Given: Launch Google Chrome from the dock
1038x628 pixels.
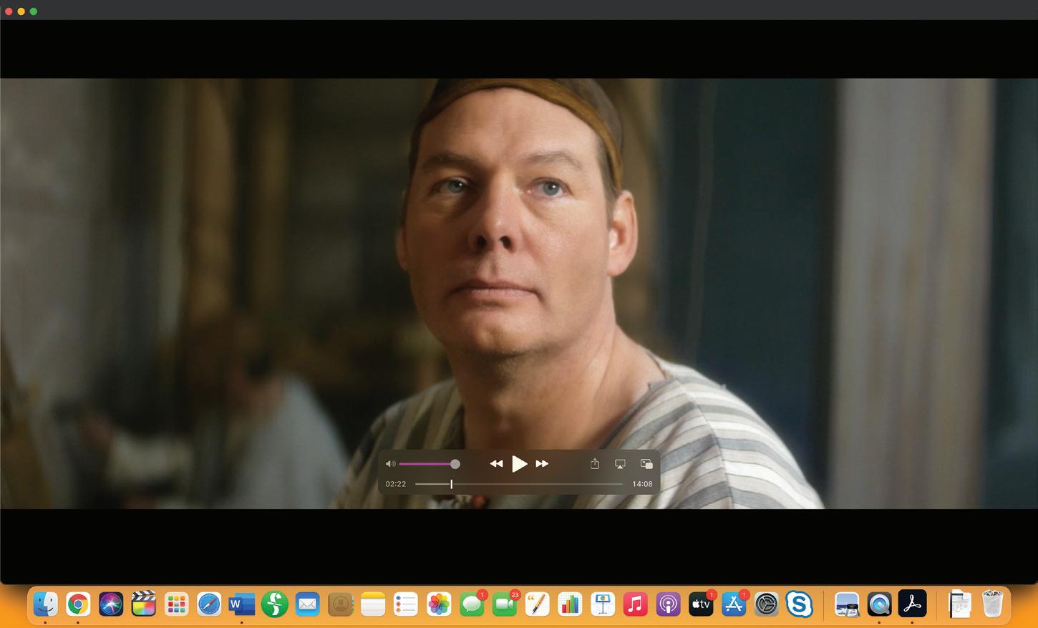Looking at the screenshot, I should [78, 605].
